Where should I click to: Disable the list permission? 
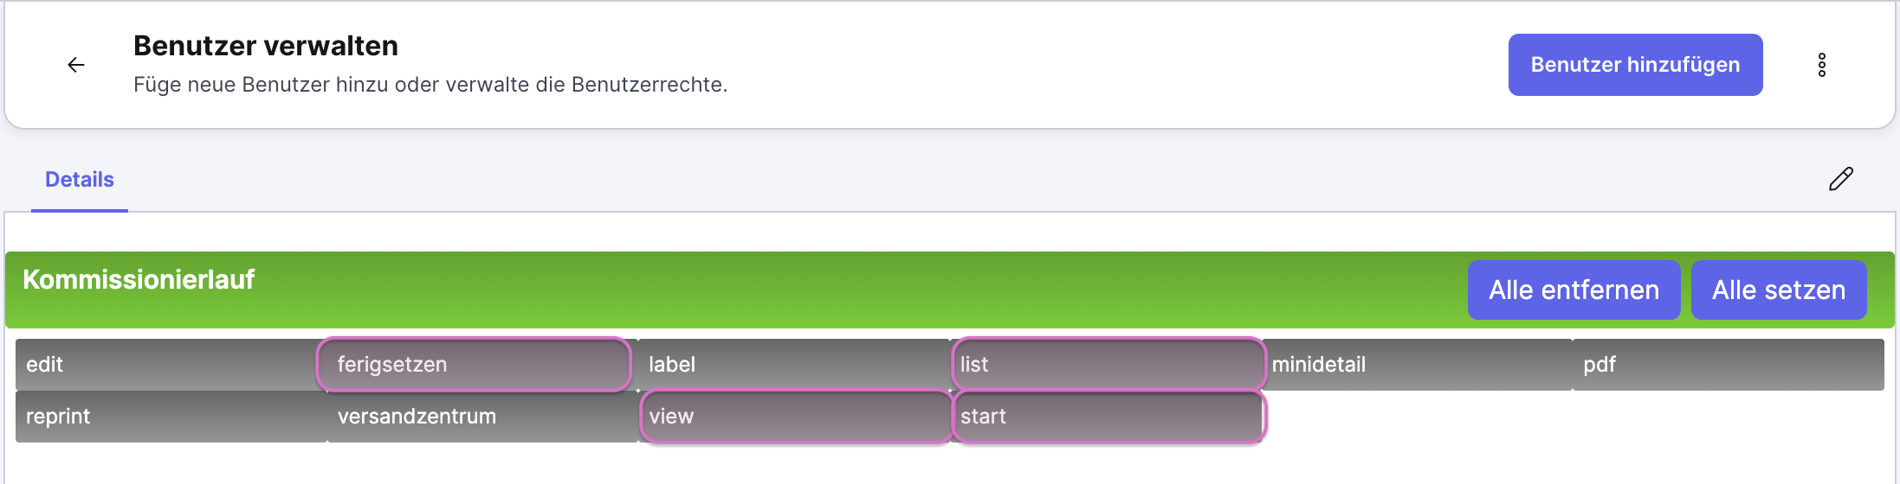coord(1108,365)
